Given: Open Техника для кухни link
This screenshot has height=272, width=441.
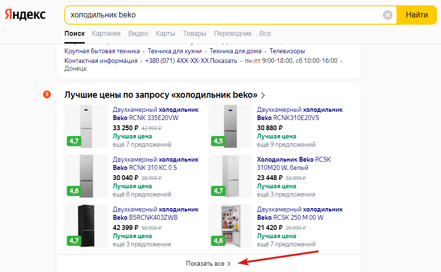Looking at the screenshot, I should pyautogui.click(x=175, y=51).
